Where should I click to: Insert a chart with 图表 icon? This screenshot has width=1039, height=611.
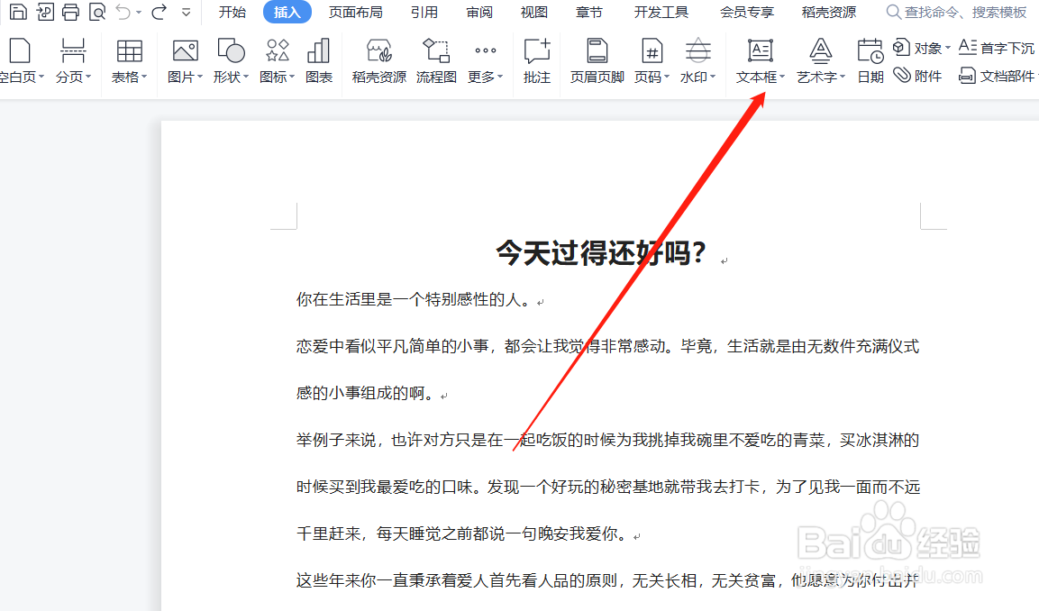click(x=319, y=51)
